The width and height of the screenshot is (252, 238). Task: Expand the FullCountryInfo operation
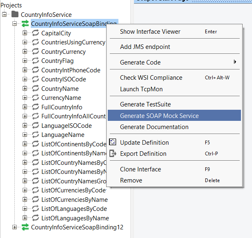25,107
